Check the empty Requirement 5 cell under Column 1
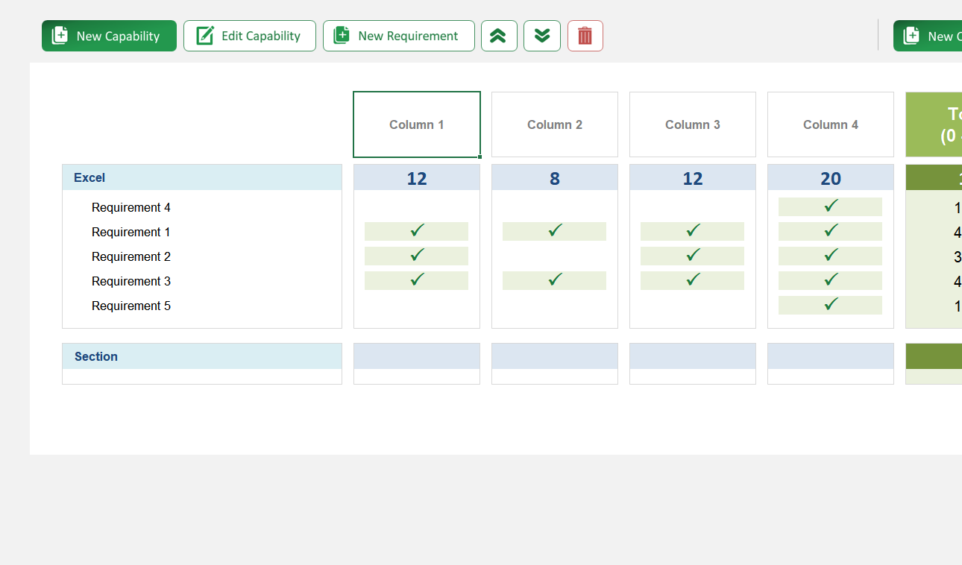The height and width of the screenshot is (565, 962). pos(416,306)
